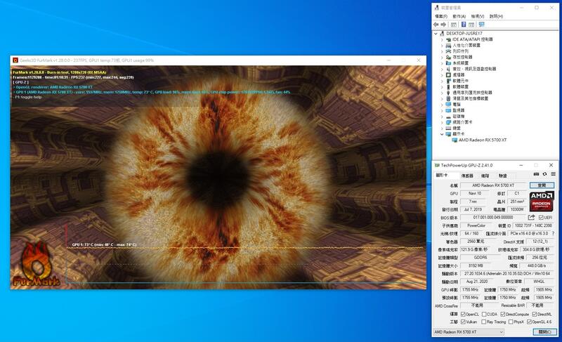Click the GPU name field 'AMD Radeon RX 5700 XT'

point(493,185)
